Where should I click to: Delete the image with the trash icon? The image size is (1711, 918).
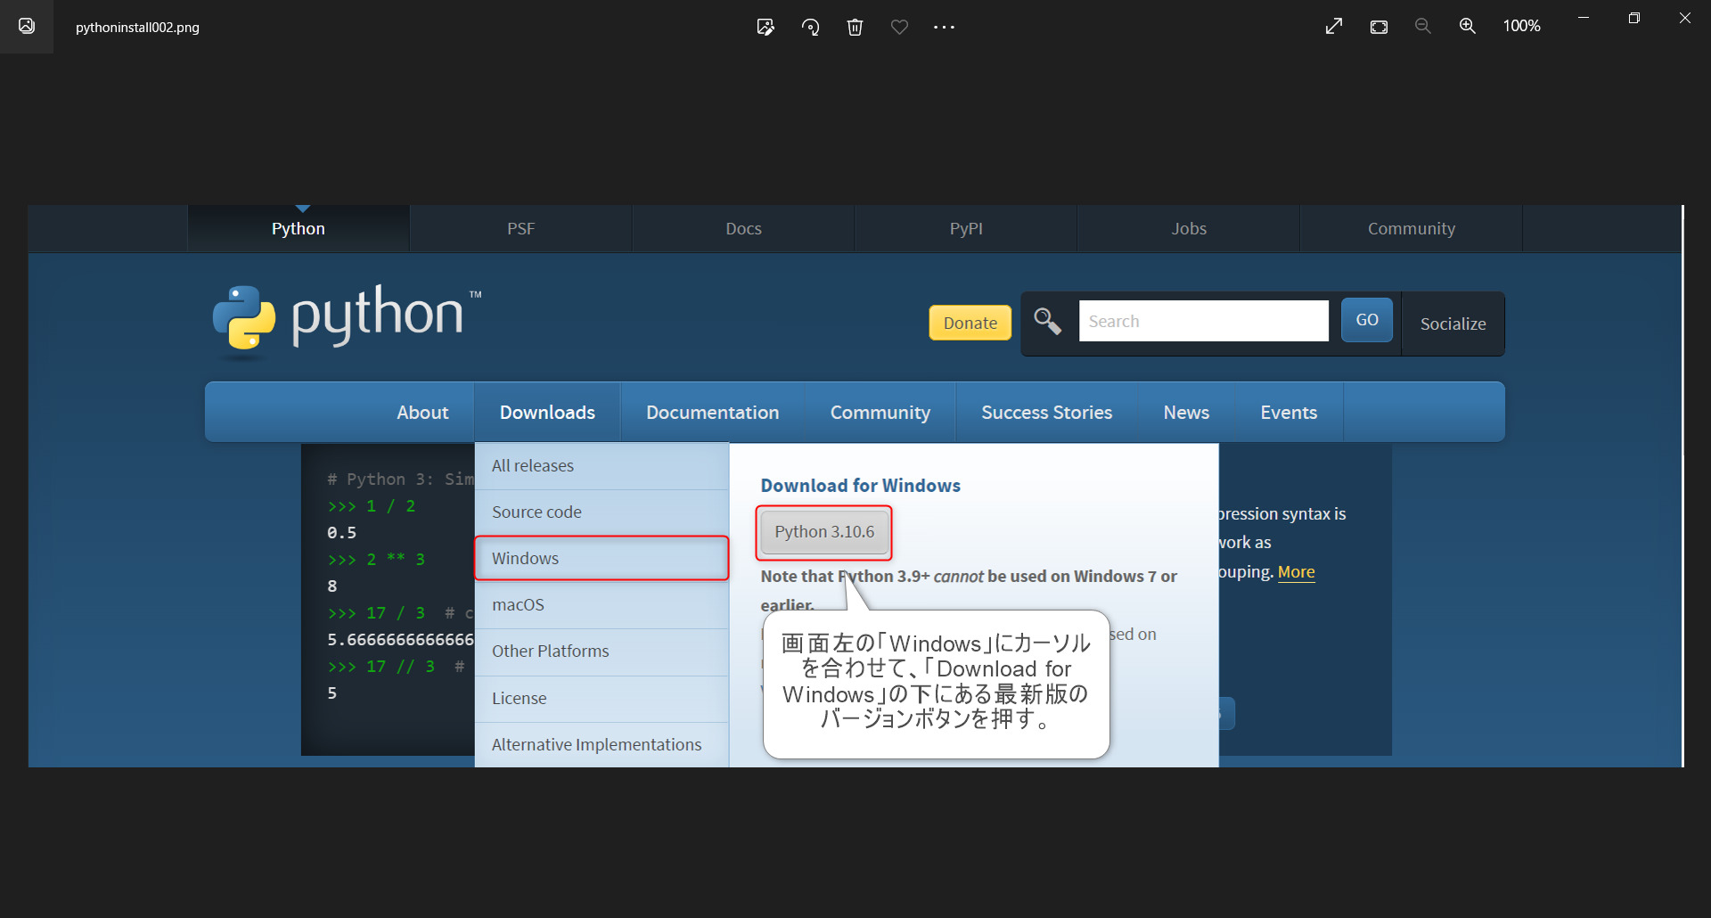(855, 27)
